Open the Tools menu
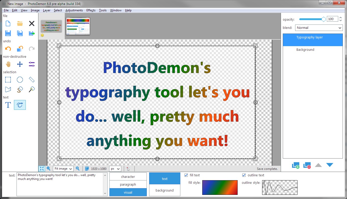Viewport: 347px width, 199px height. [103, 10]
